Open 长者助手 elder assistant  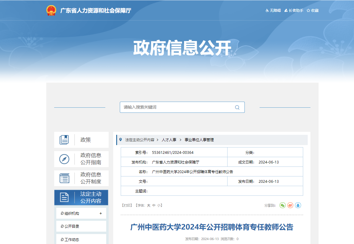(x=294, y=11)
